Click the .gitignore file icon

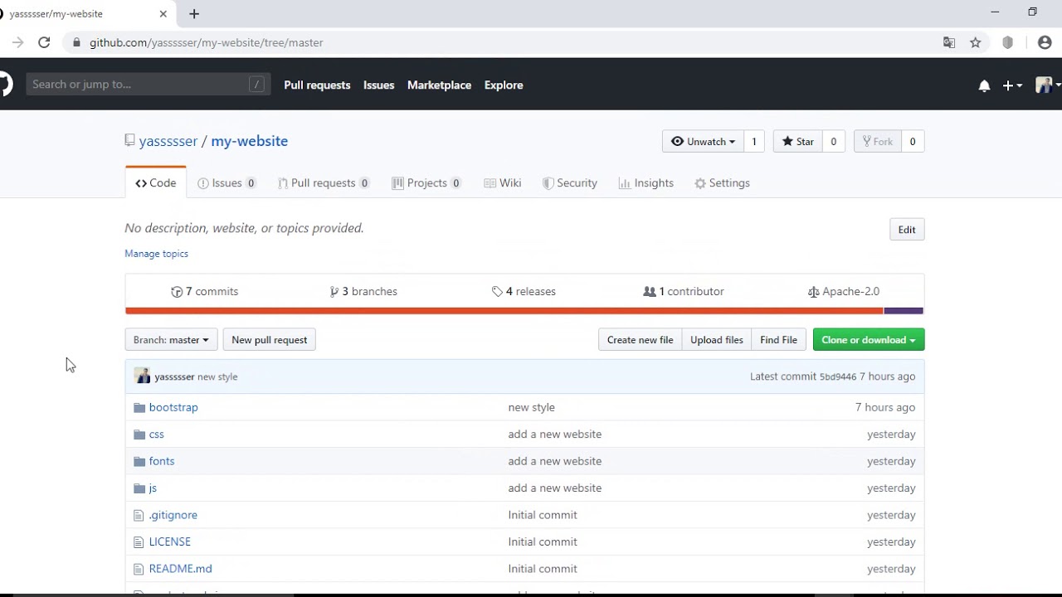[139, 515]
